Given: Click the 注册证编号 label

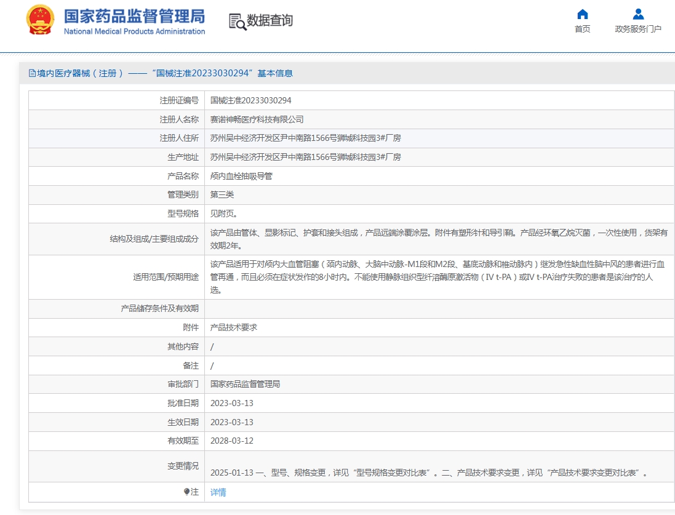Looking at the screenshot, I should (179, 100).
